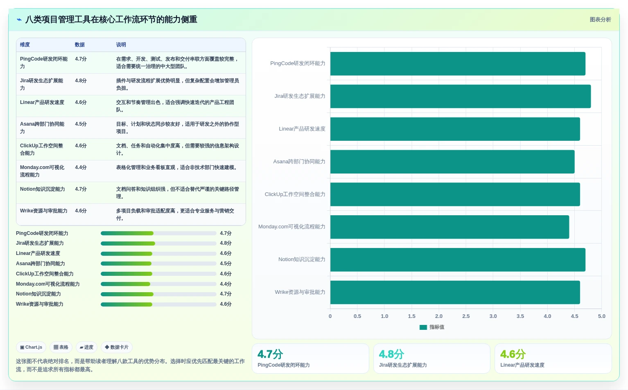Click the Monday.com可视化流程能力 progress bar
The image size is (628, 390).
158,284
